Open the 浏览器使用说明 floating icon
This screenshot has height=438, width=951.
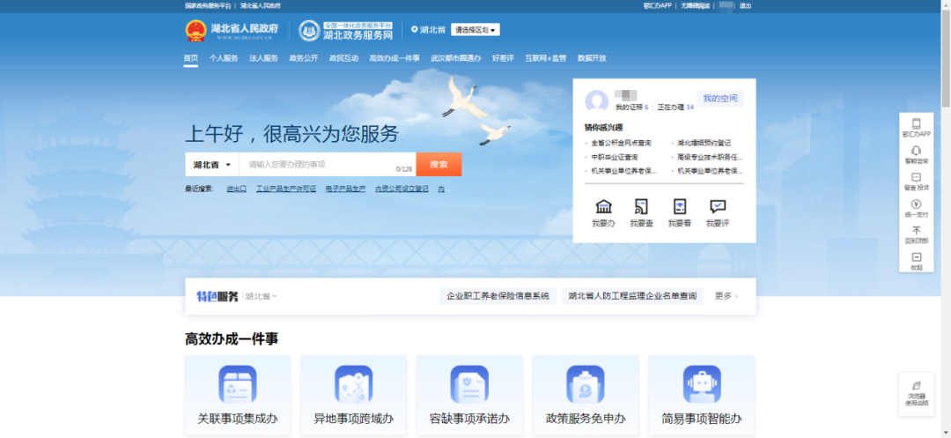click(x=917, y=386)
